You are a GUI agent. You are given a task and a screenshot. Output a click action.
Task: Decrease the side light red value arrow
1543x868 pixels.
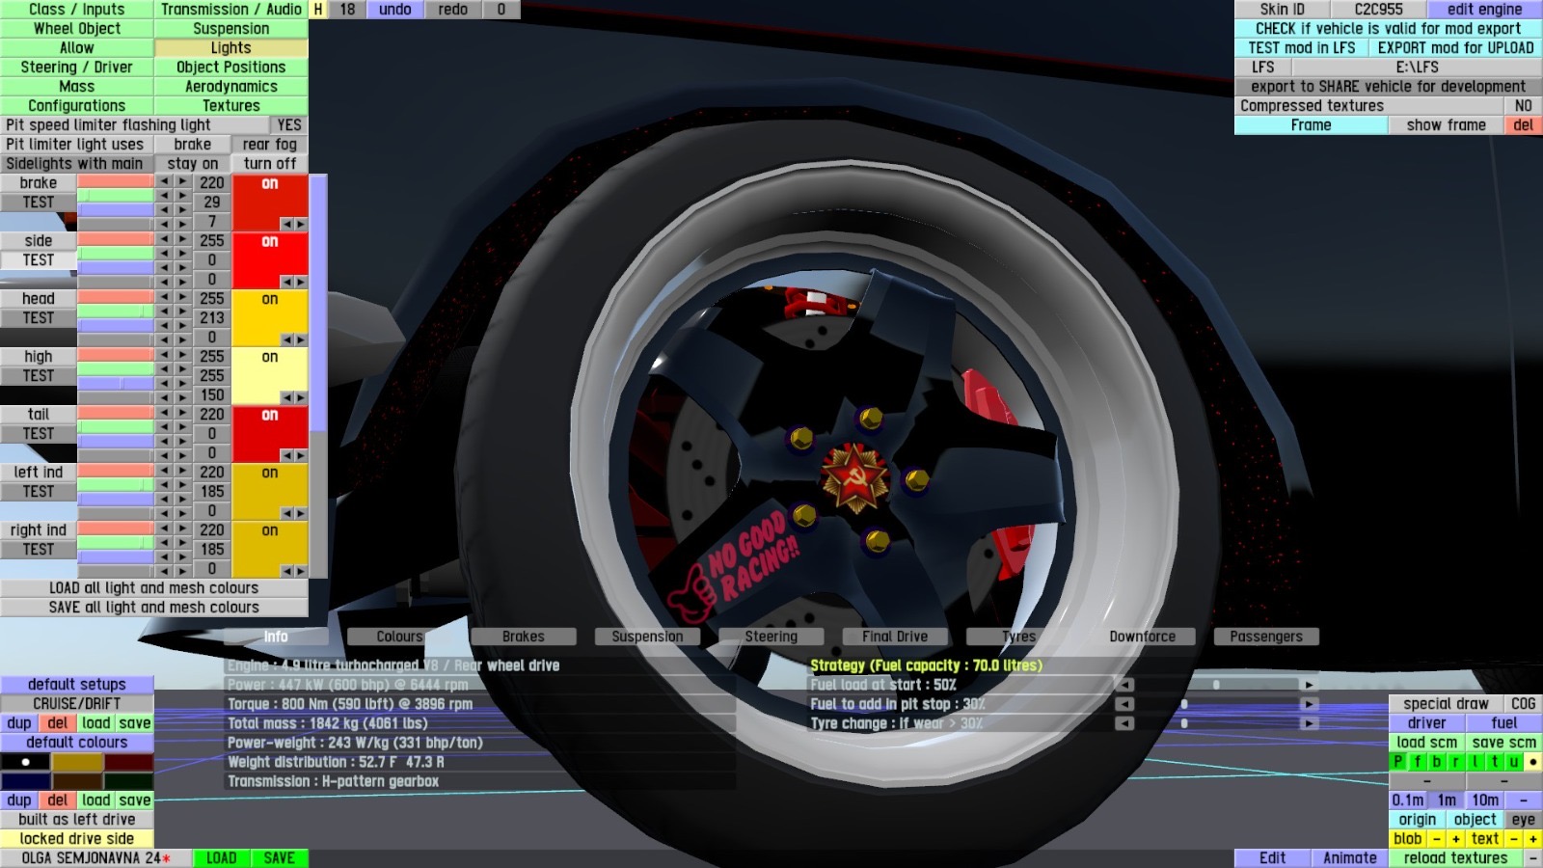click(x=164, y=239)
